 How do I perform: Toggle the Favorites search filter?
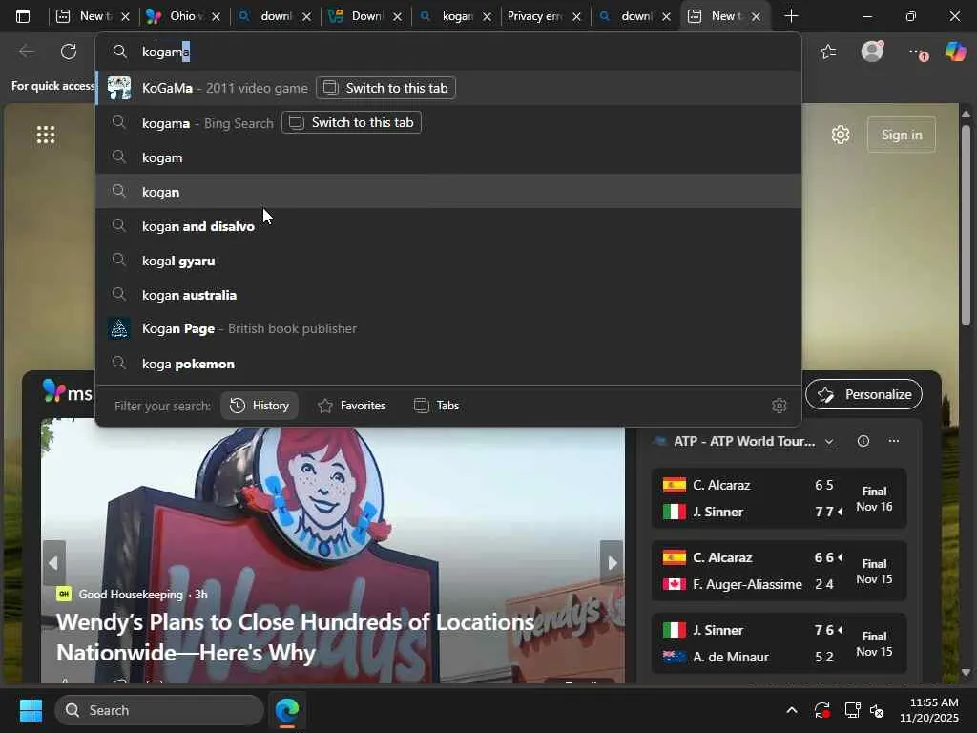coord(351,406)
